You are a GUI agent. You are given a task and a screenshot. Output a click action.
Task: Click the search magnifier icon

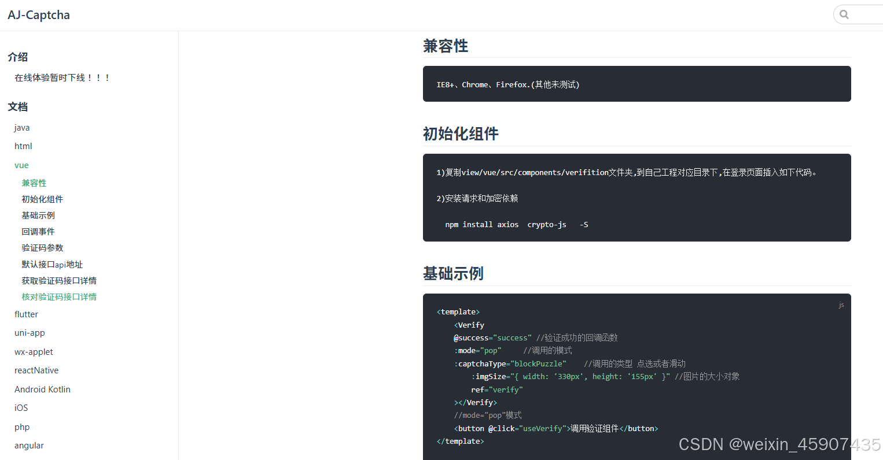click(844, 14)
